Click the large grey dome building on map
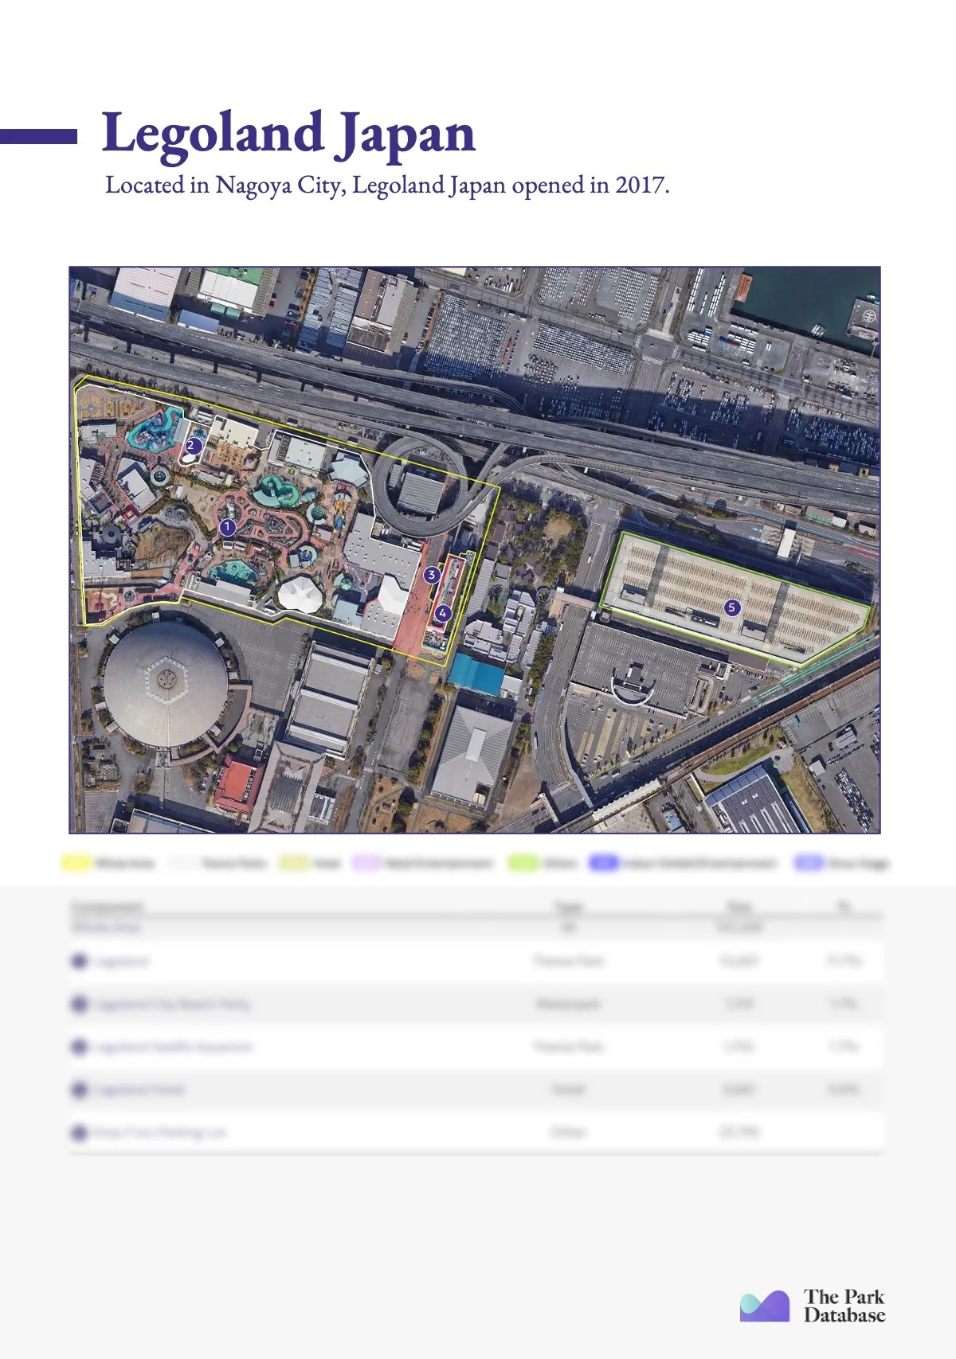The width and height of the screenshot is (956, 1359). point(166,685)
